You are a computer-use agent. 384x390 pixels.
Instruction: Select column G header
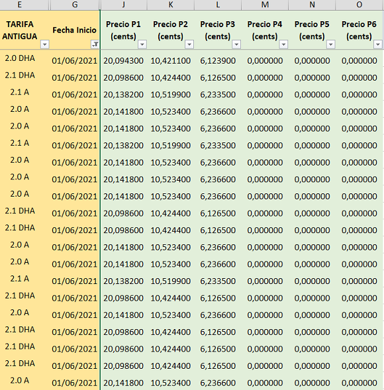coord(75,5)
